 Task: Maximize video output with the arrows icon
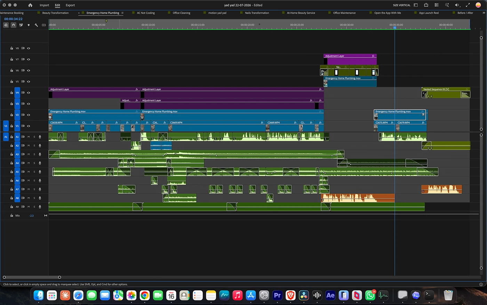468,5
